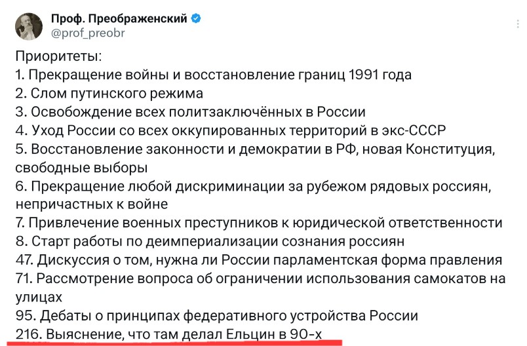Click the line свободные выборы
The height and width of the screenshot is (346, 527).
pyautogui.click(x=81, y=168)
